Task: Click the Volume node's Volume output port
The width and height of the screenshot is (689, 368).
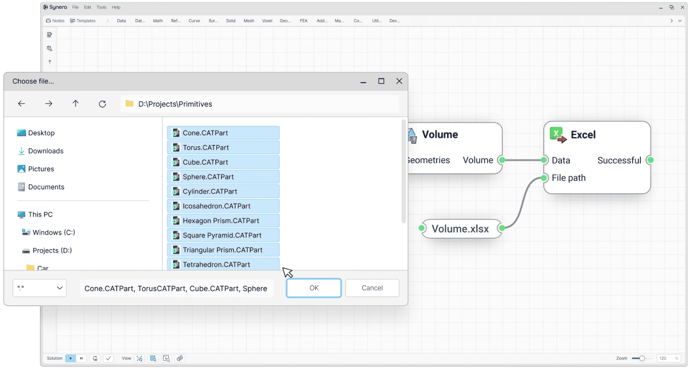Action: (x=502, y=160)
